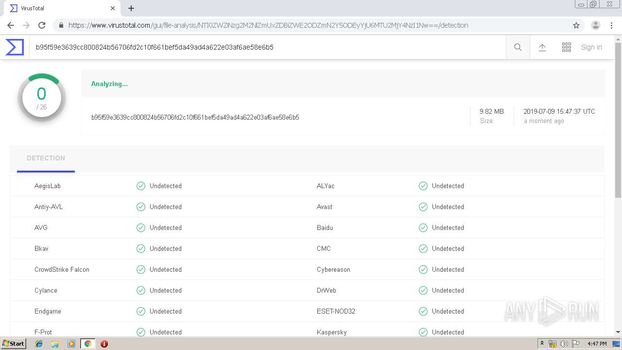Click the system clock showing 4:47 PM
Screen dimensions: 622x350
click(x=597, y=344)
